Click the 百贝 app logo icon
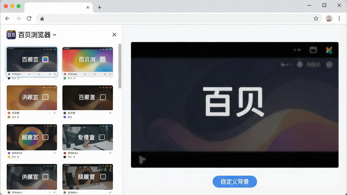Screen dimensions: 347x195 11,35
